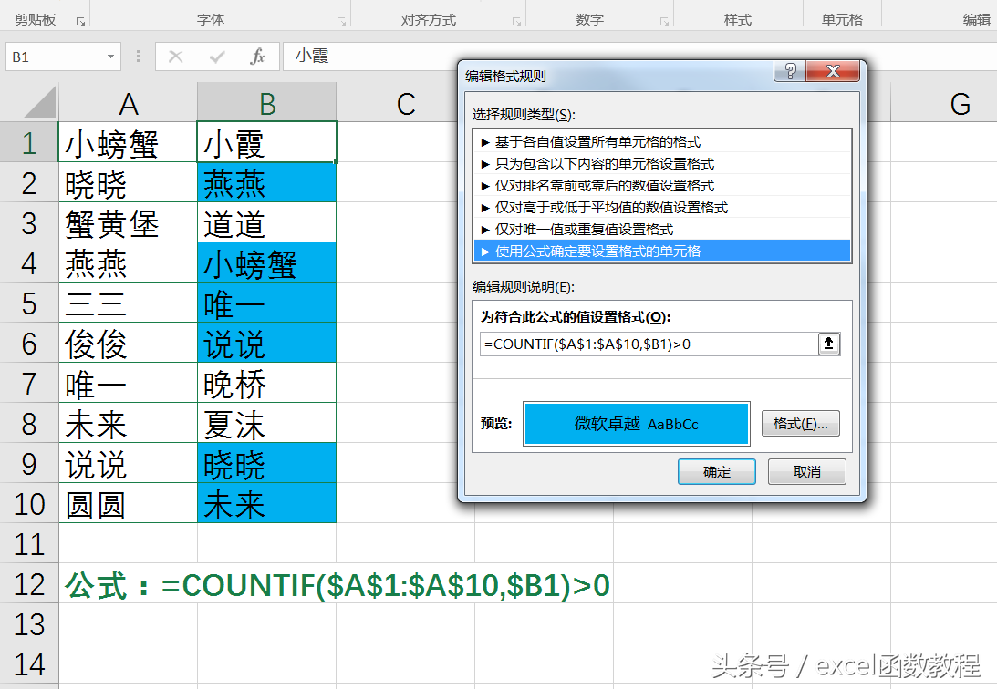The image size is (997, 689).
Task: Select row 14 header
Action: click(x=29, y=663)
